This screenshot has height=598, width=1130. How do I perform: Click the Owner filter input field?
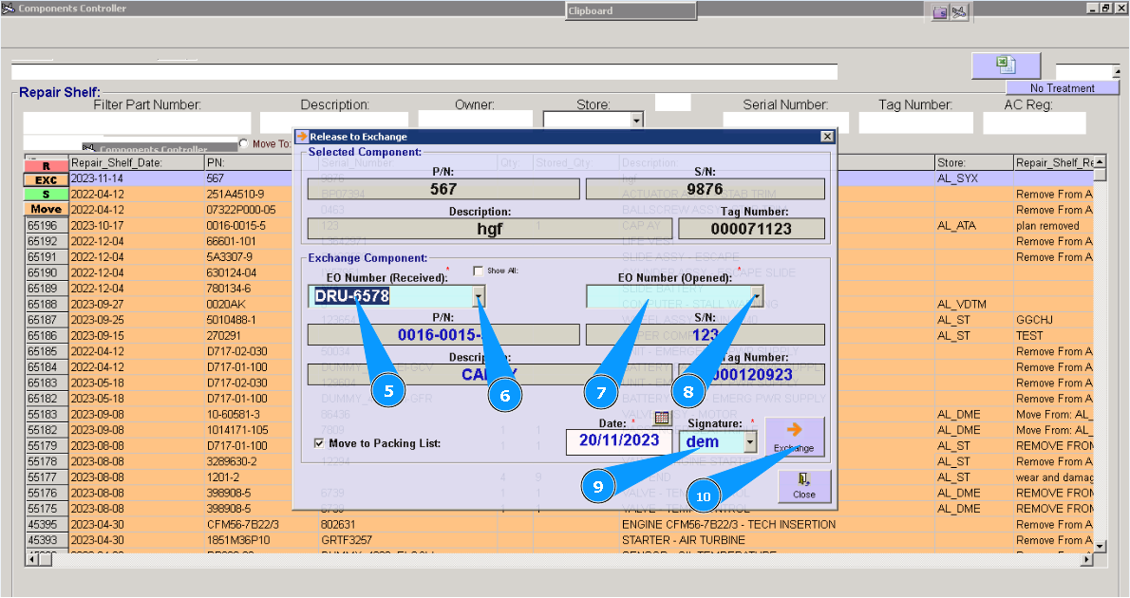(475, 119)
